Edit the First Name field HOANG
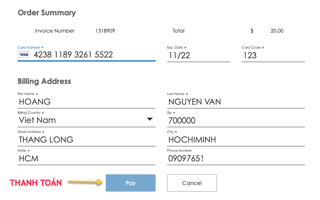This screenshot has height=200, width=320. click(x=87, y=102)
